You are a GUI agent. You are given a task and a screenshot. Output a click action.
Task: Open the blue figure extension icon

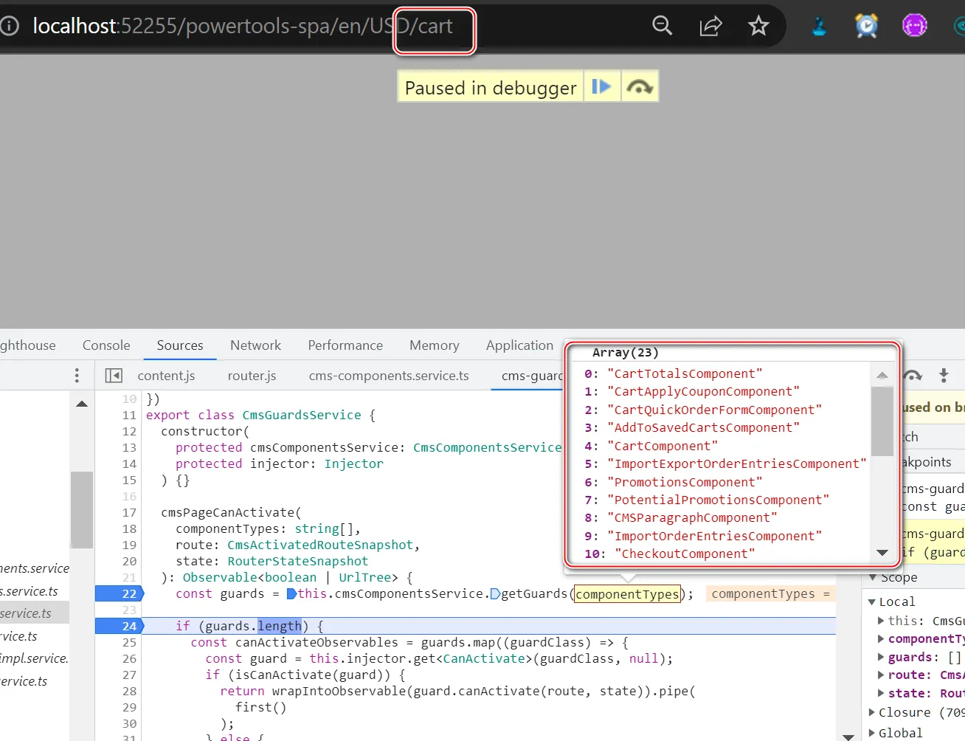click(x=819, y=26)
